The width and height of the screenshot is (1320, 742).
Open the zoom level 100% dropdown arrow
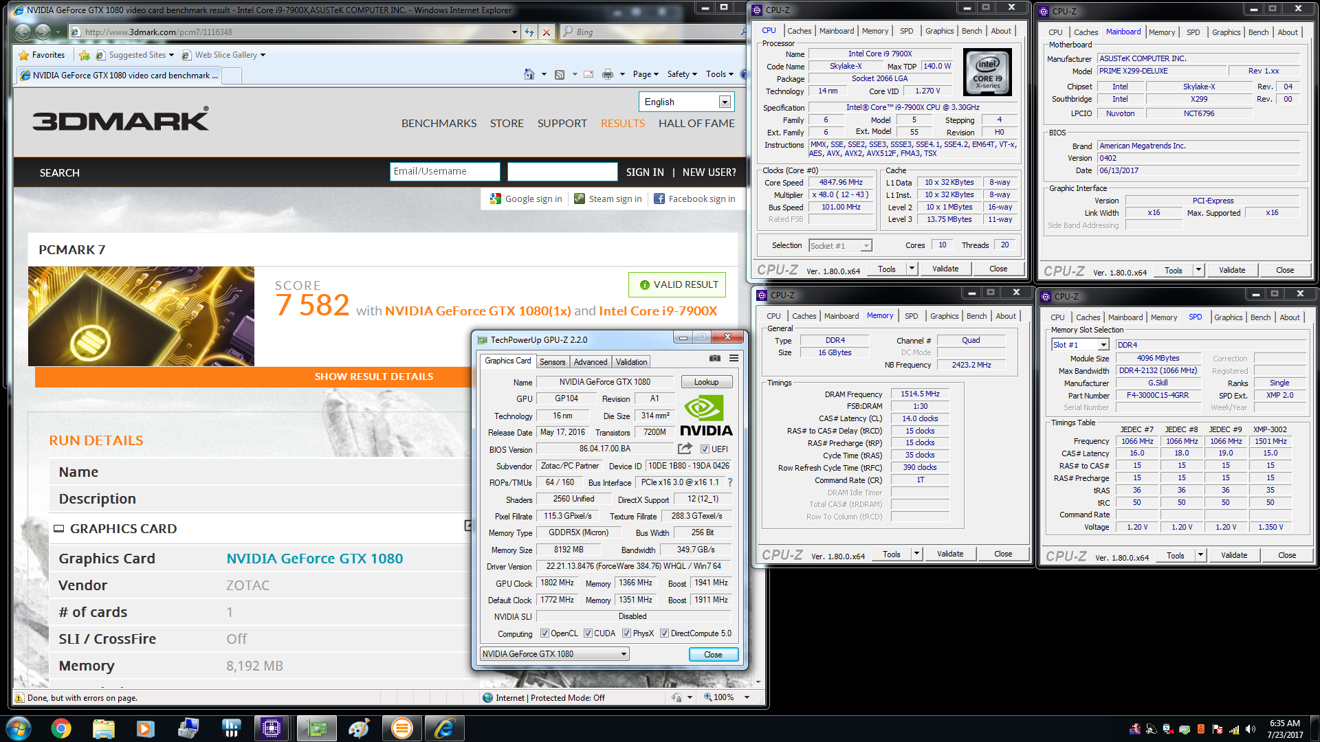click(x=747, y=697)
